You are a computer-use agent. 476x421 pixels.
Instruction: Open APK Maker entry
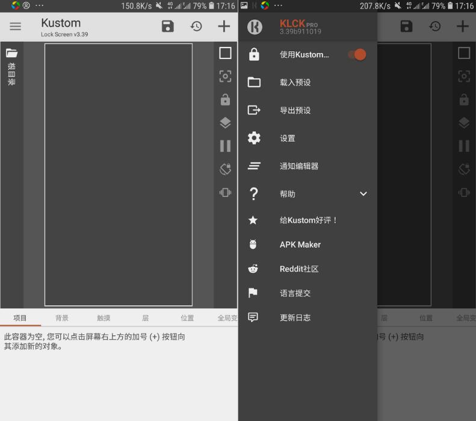[x=308, y=244]
